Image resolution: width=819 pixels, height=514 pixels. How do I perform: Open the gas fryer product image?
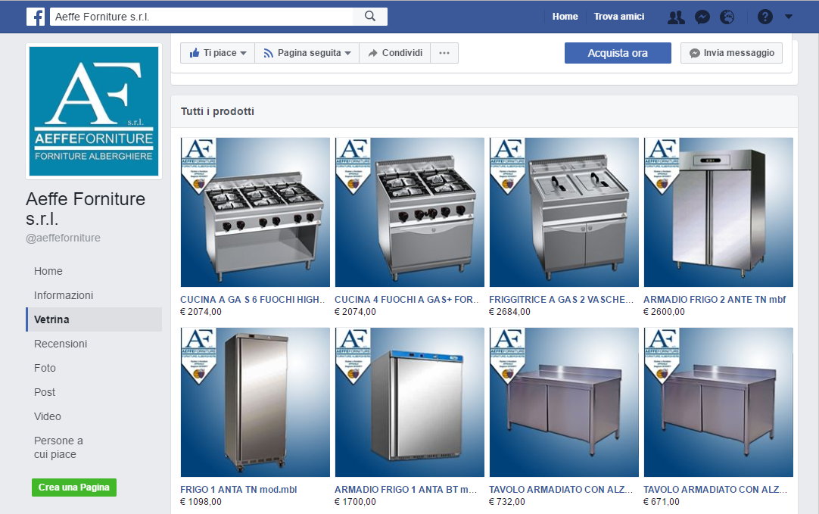(x=564, y=212)
